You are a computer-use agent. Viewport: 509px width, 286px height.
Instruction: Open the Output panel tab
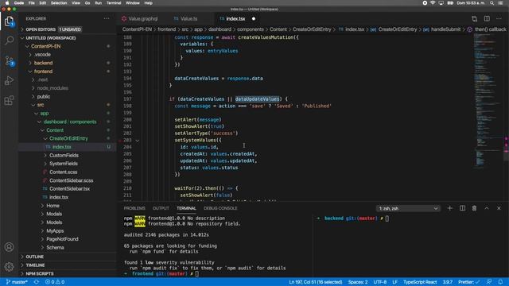(161, 208)
